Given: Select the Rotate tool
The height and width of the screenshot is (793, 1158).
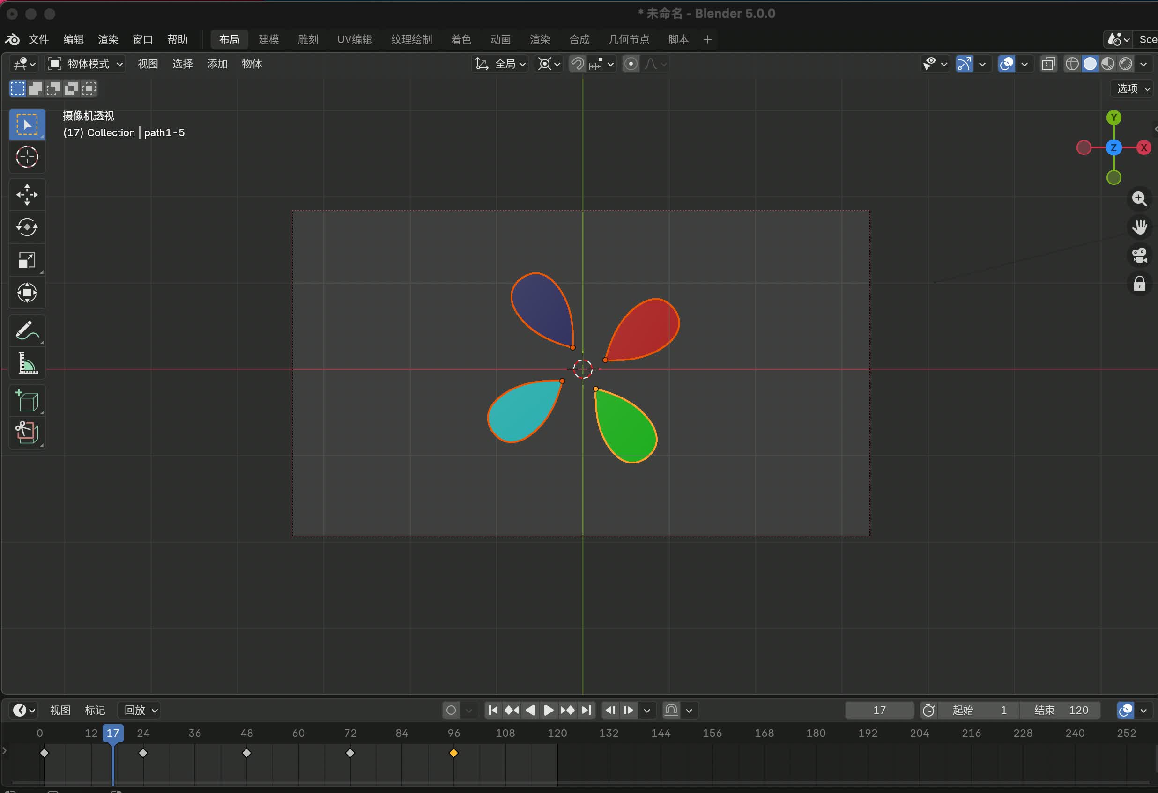Looking at the screenshot, I should (27, 228).
